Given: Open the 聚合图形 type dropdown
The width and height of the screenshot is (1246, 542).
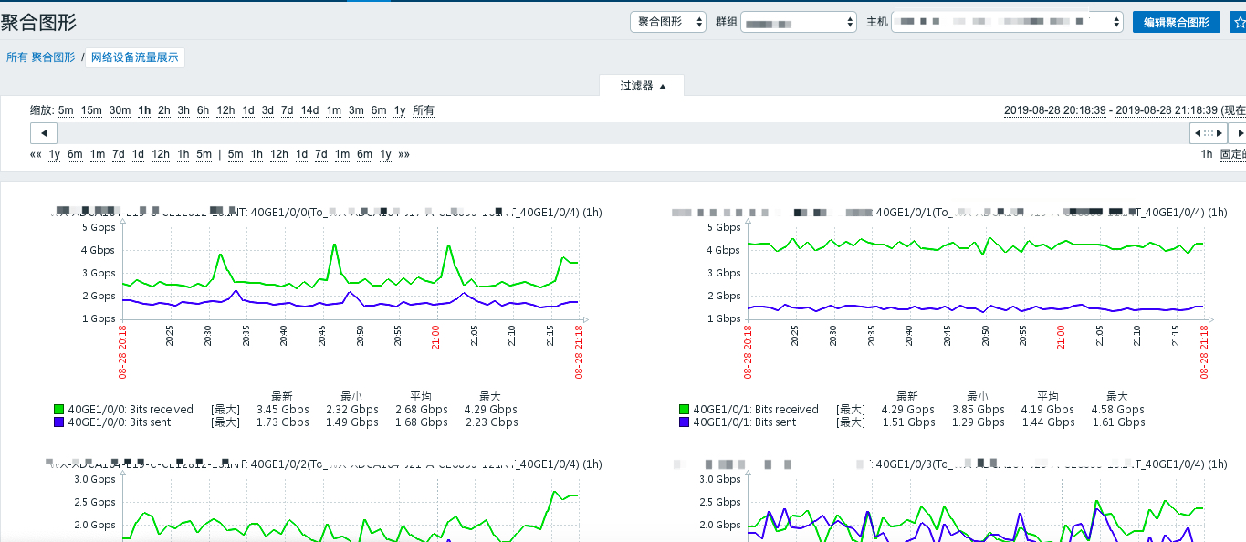Looking at the screenshot, I should tap(667, 22).
